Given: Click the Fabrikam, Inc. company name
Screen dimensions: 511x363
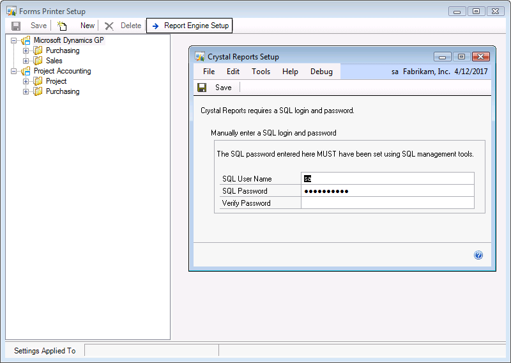Looking at the screenshot, I should [x=426, y=72].
